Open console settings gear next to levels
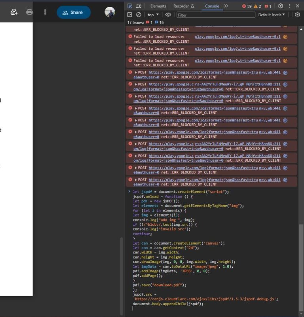 click(298, 15)
